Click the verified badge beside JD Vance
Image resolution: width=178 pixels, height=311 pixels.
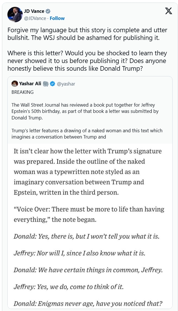[x=48, y=11]
